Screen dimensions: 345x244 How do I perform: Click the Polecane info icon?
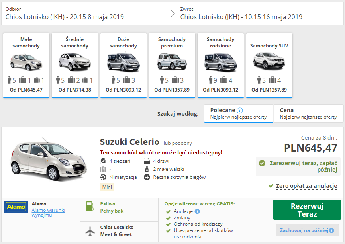(240, 110)
